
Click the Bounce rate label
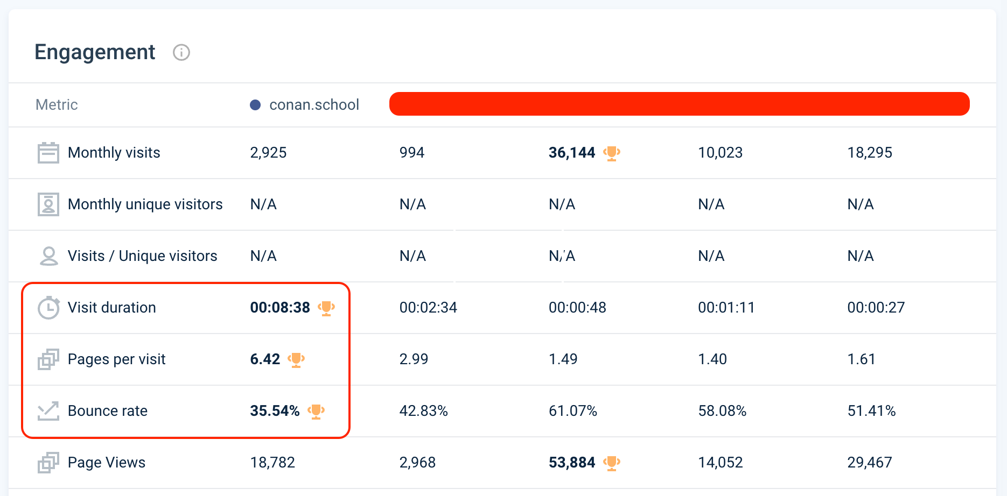(108, 411)
